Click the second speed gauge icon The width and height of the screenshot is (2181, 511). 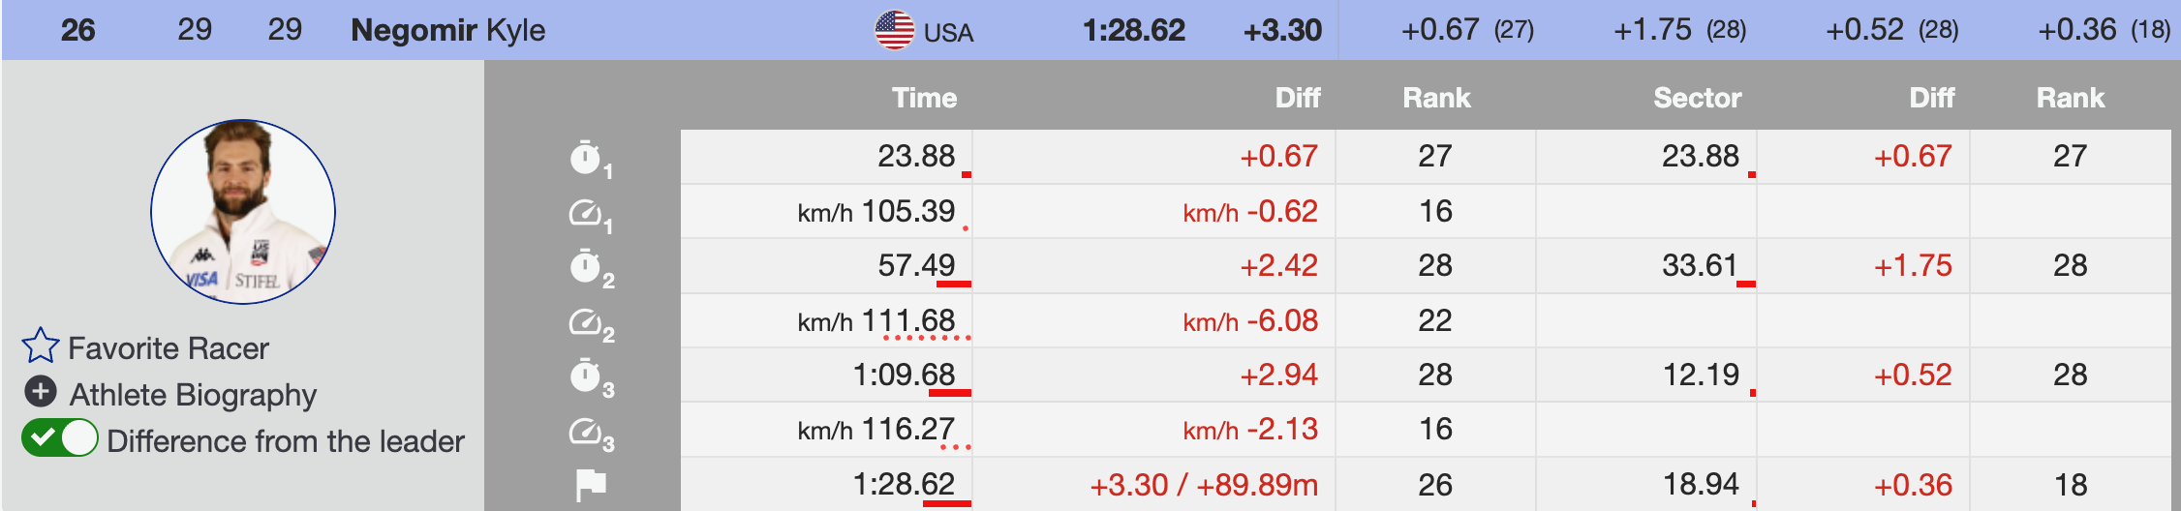point(585,321)
